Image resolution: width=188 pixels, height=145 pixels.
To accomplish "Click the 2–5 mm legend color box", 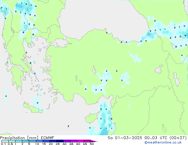I will tap(26, 141).
